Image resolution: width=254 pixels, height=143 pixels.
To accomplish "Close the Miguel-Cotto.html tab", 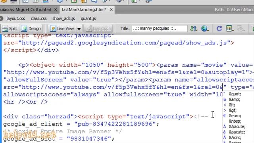I will [x=56, y=10].
